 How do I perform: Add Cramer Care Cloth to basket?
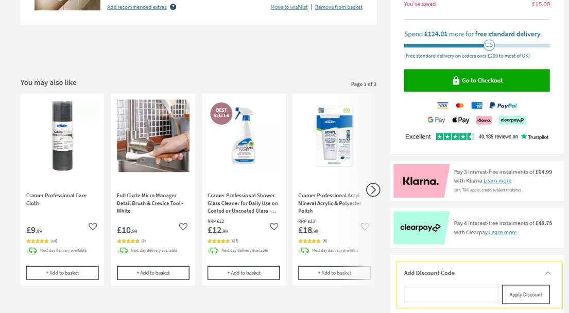click(x=62, y=273)
